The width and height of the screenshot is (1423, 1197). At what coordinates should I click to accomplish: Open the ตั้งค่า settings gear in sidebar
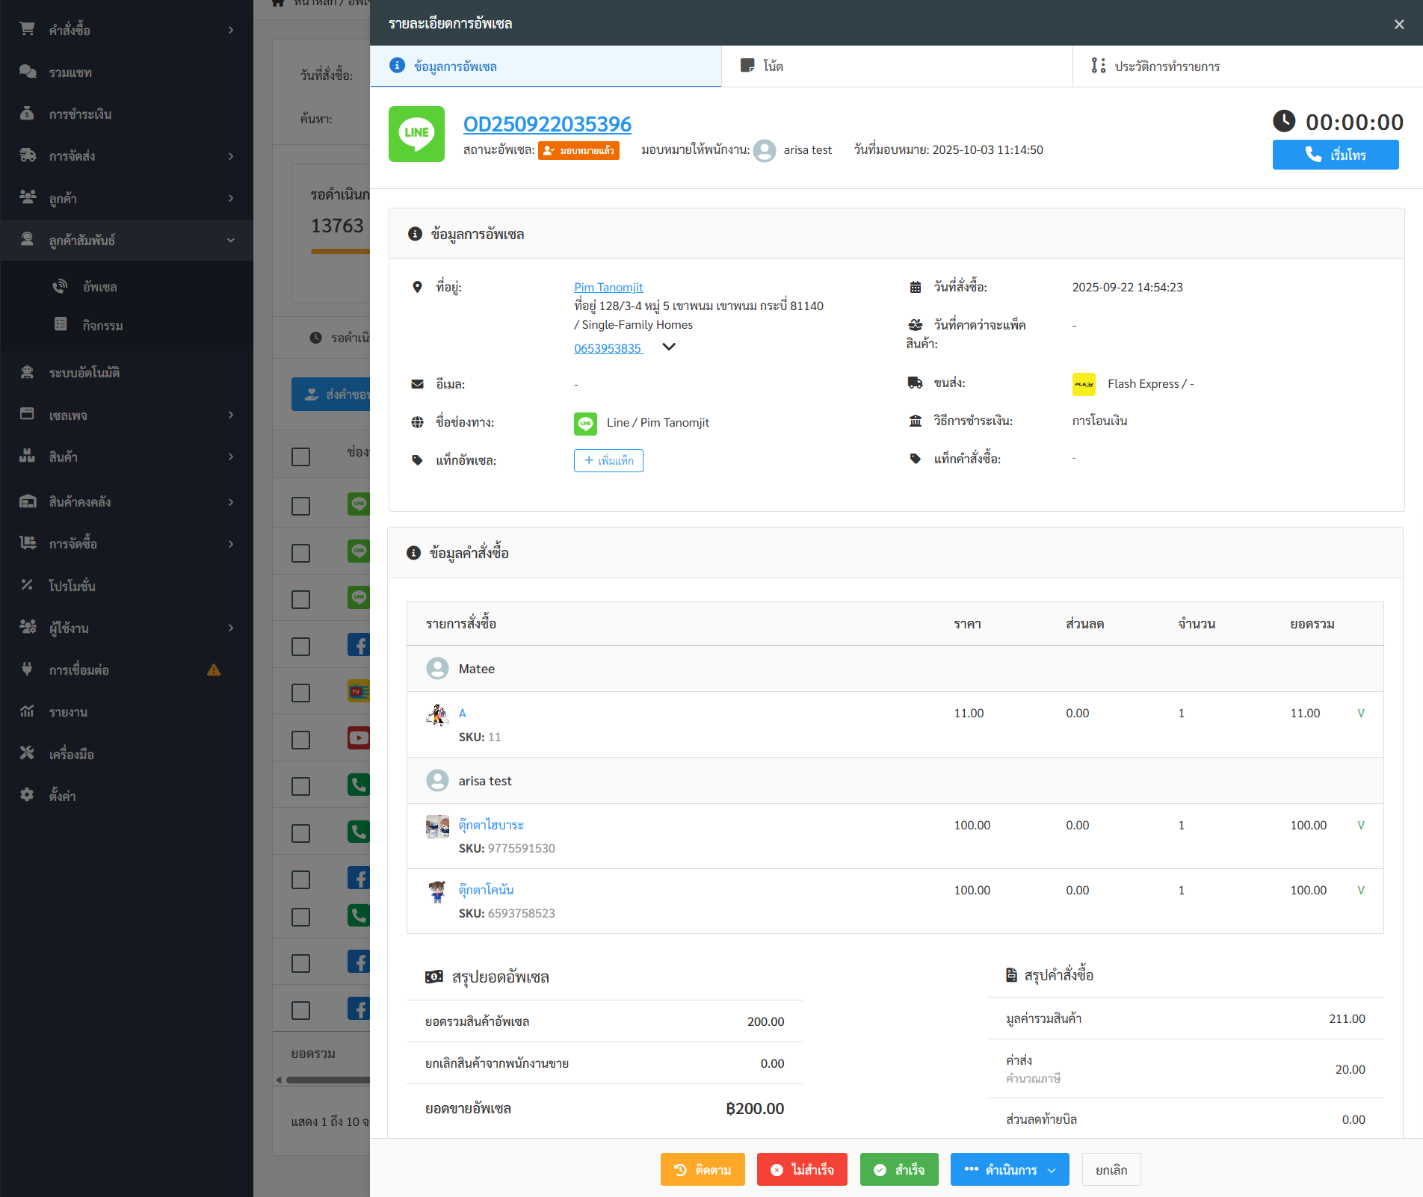(x=28, y=796)
